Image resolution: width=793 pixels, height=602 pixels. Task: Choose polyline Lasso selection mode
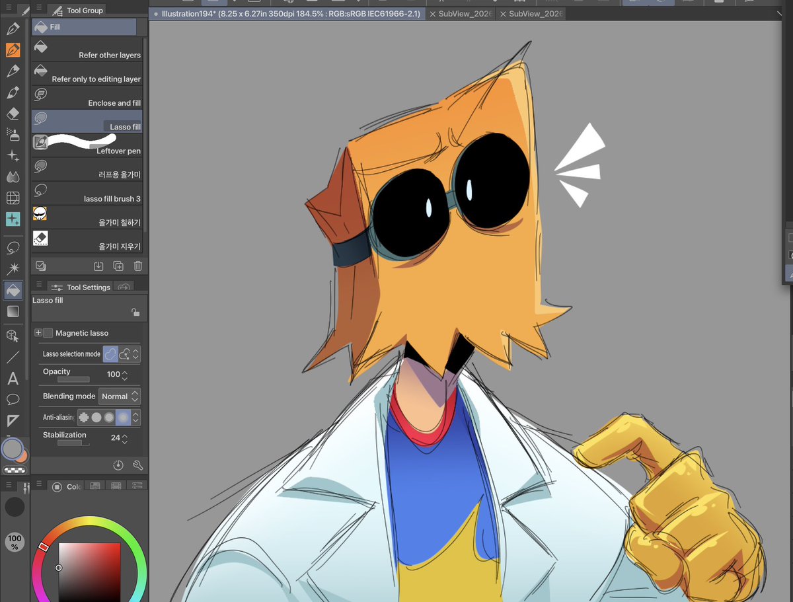(x=124, y=354)
